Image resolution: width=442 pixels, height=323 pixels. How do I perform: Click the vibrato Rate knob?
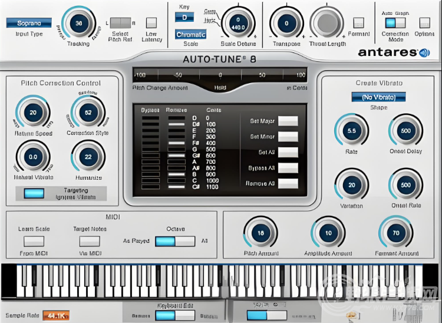[x=351, y=131]
